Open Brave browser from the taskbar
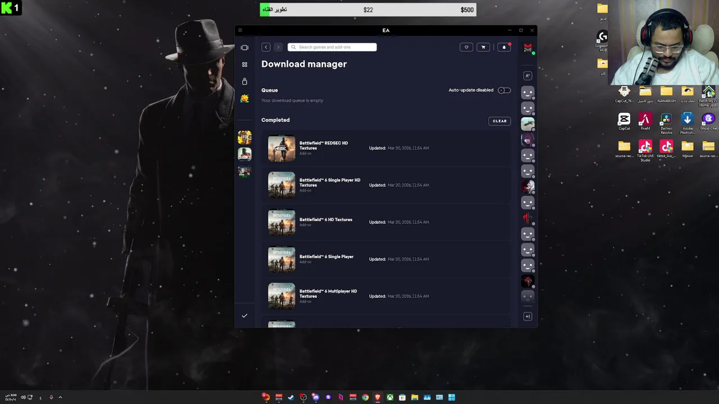719x404 pixels. coord(377,397)
